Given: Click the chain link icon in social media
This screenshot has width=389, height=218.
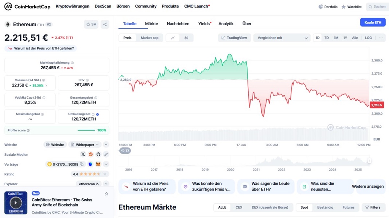Looking at the screenshot, I should [x=106, y=155].
